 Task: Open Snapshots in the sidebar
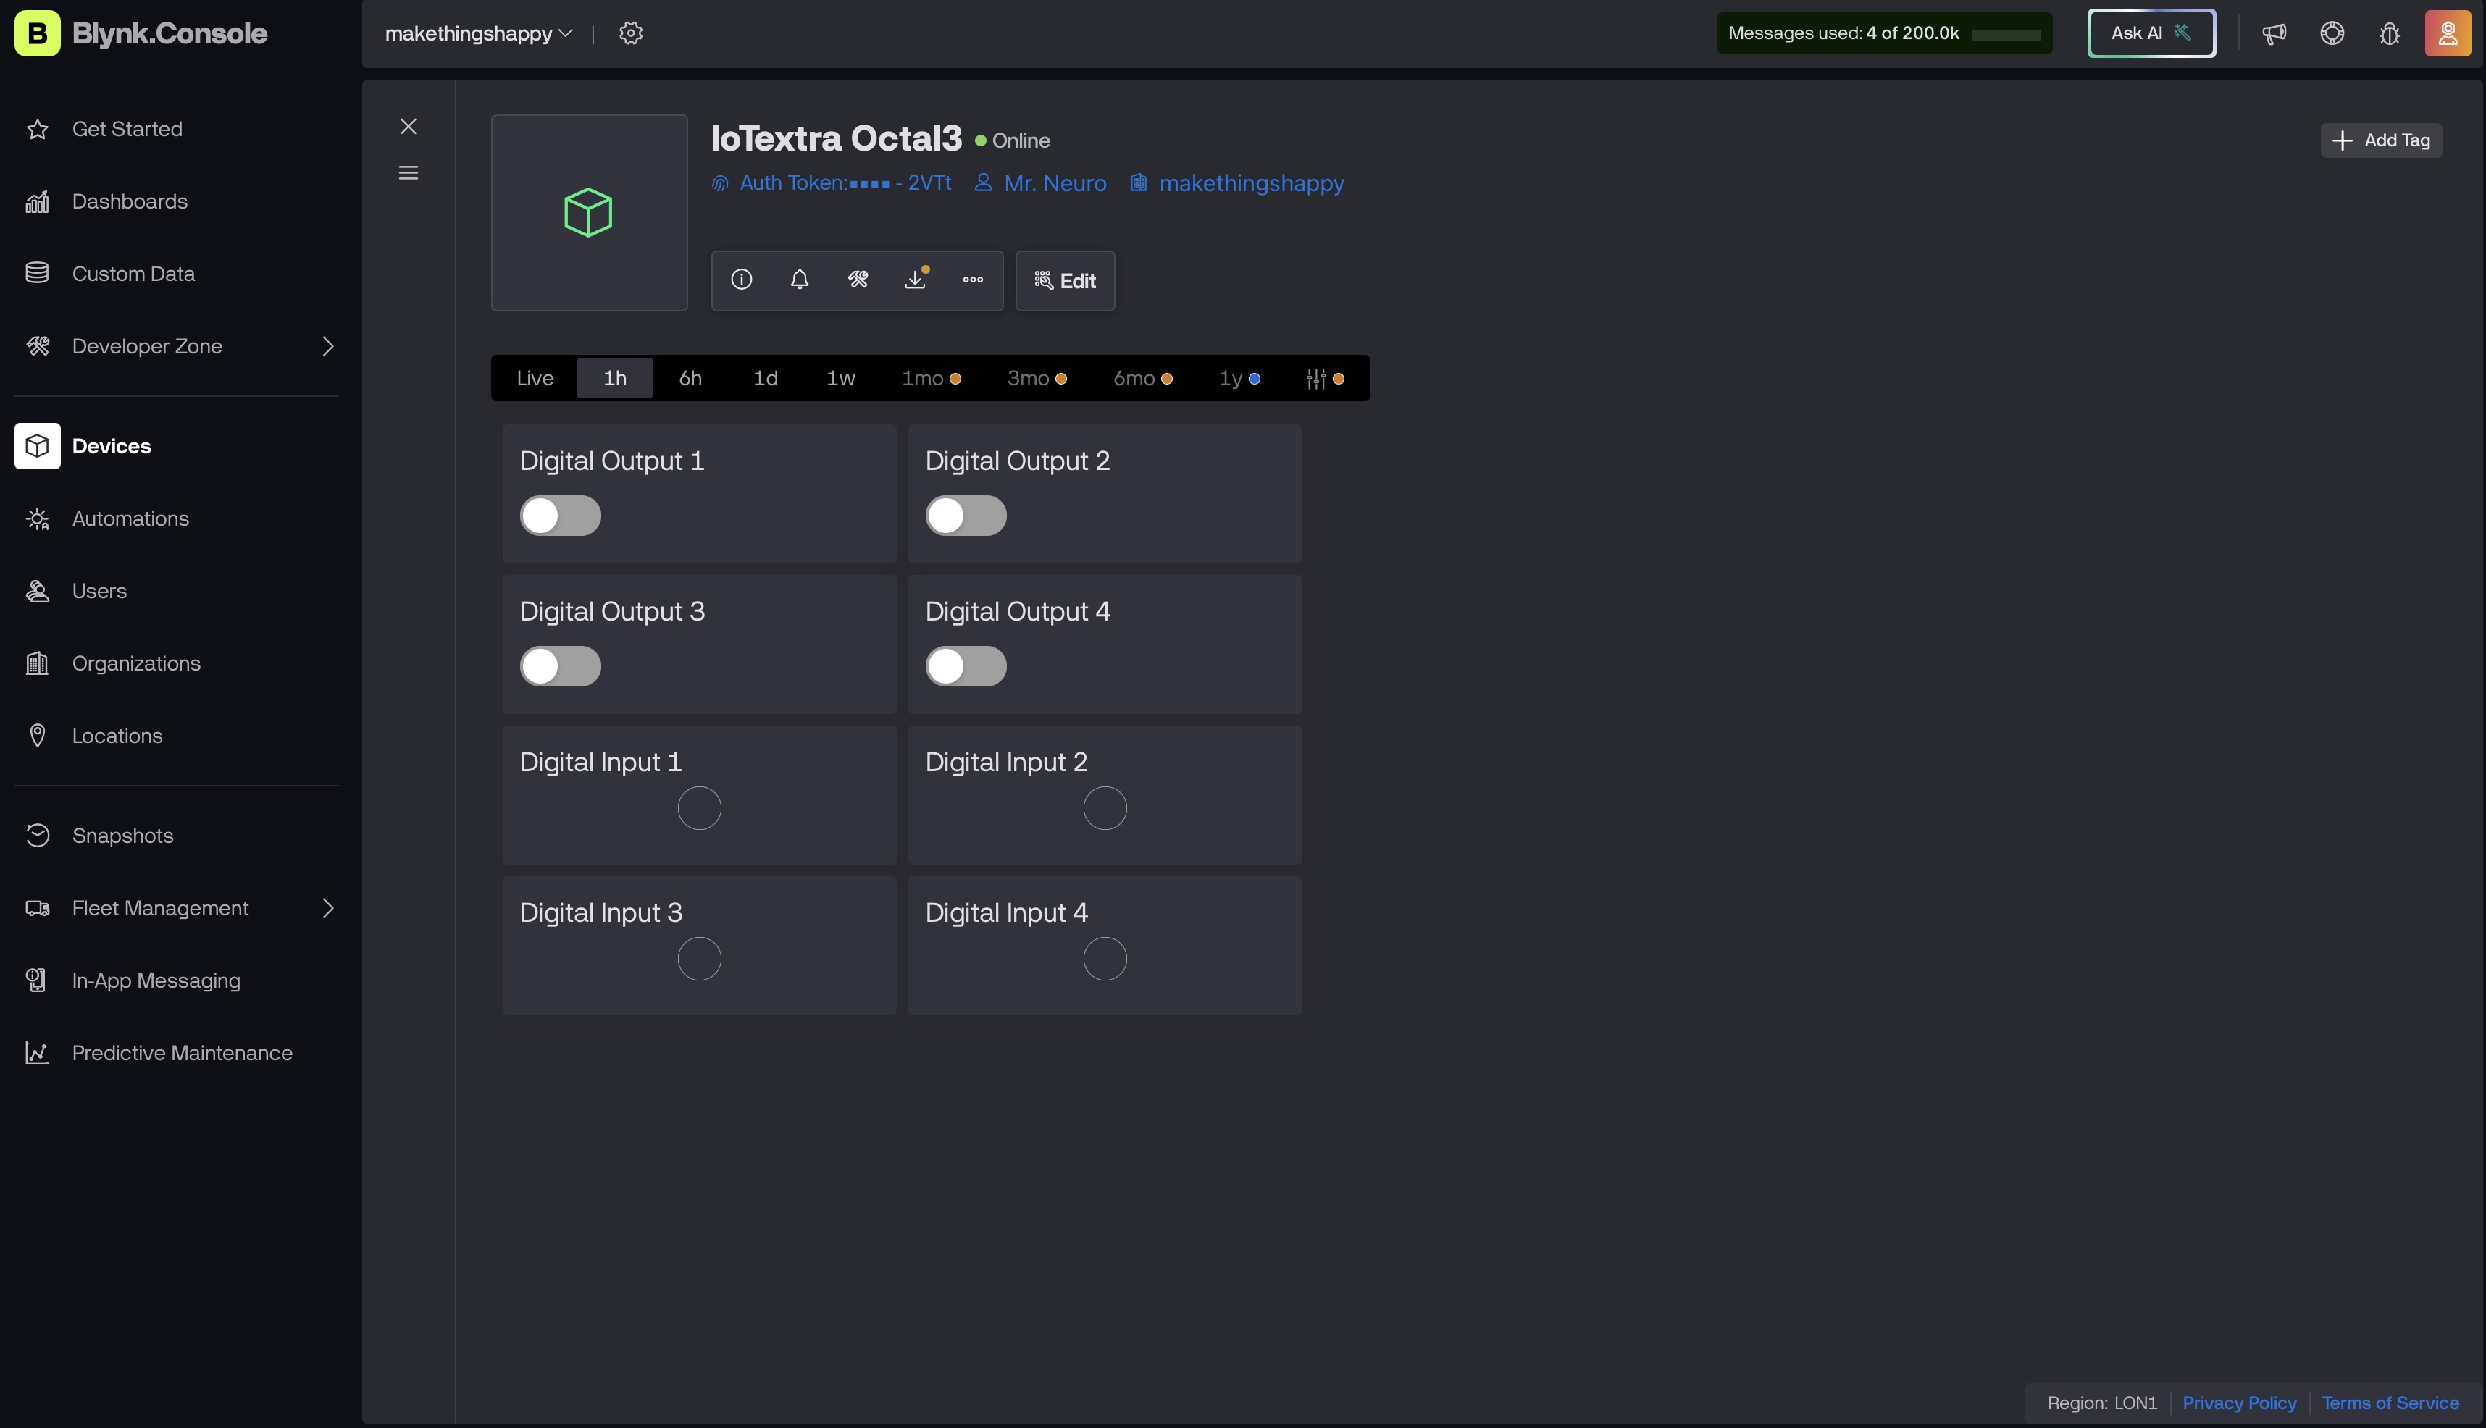pos(122,836)
